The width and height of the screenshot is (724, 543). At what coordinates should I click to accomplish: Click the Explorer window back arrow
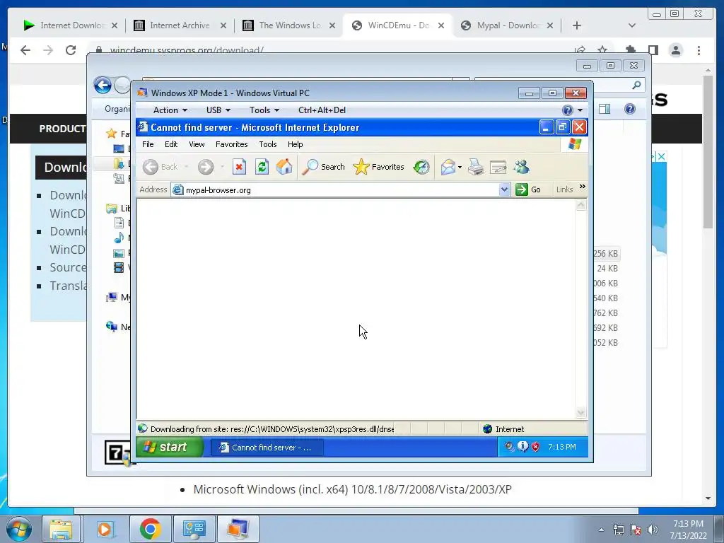point(103,85)
